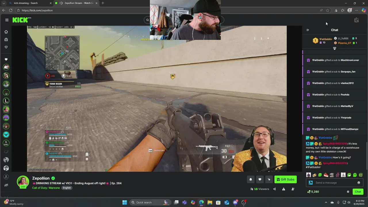This screenshot has height=207, width=368.
Task: Click taskbar Quick search box
Action: [x=151, y=202]
